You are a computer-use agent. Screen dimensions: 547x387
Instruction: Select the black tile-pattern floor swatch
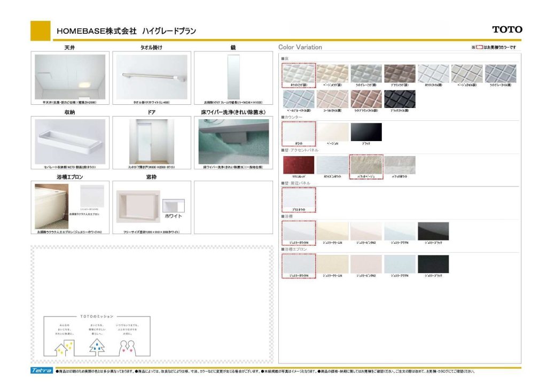(400, 99)
